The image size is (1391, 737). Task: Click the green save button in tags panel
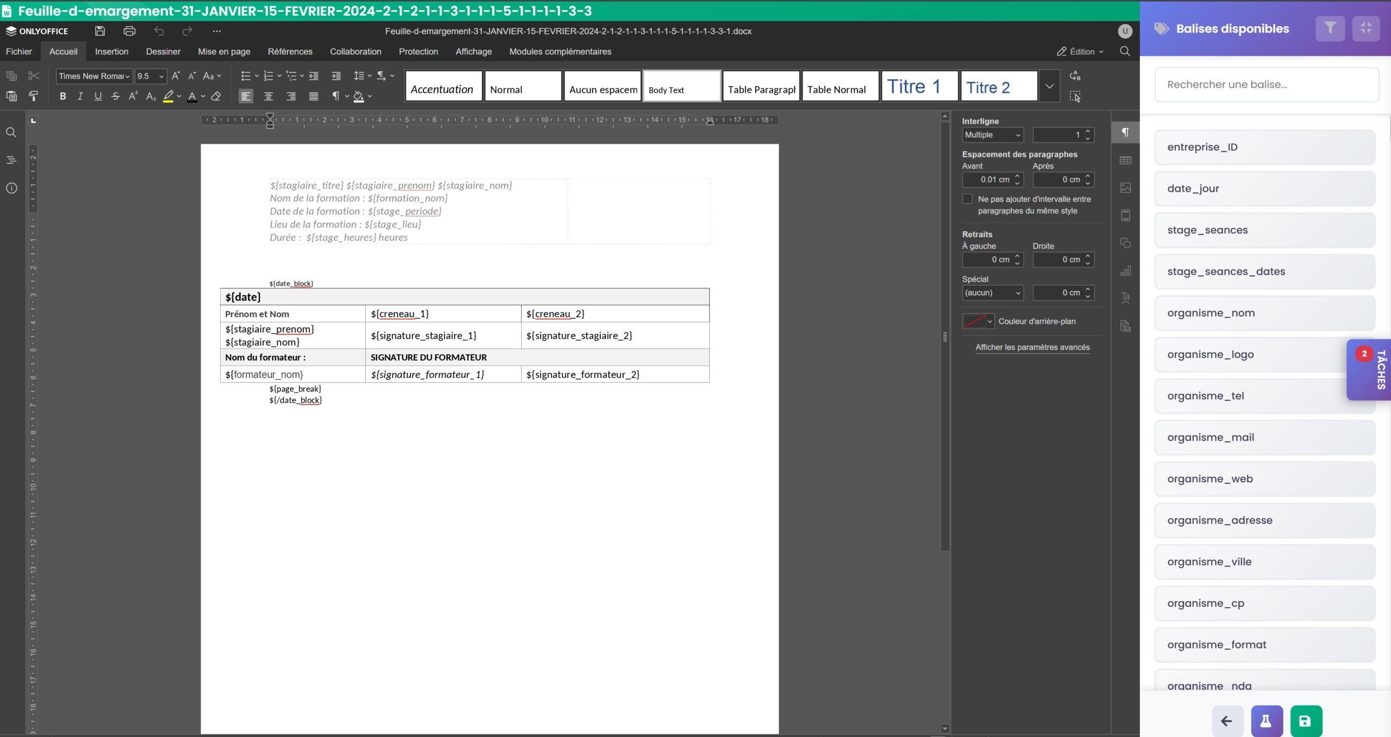click(1306, 721)
